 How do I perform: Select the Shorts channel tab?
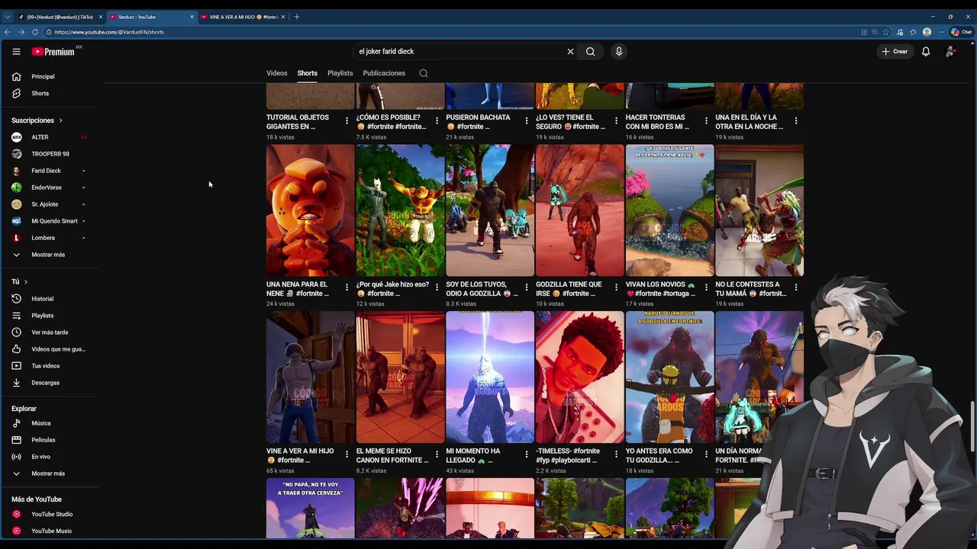pos(307,73)
